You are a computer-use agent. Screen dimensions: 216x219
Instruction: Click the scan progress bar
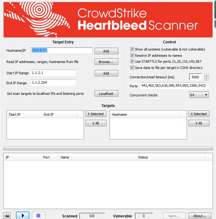tap(108, 148)
